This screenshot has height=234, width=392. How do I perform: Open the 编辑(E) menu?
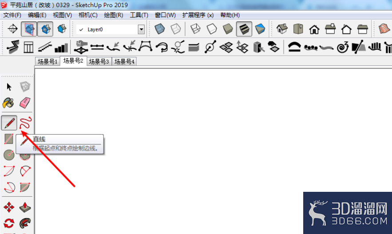point(37,15)
